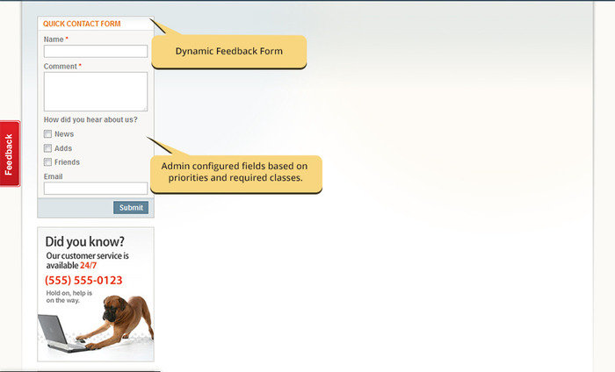
Task: Open the red Feedback side tab
Action: (9, 154)
